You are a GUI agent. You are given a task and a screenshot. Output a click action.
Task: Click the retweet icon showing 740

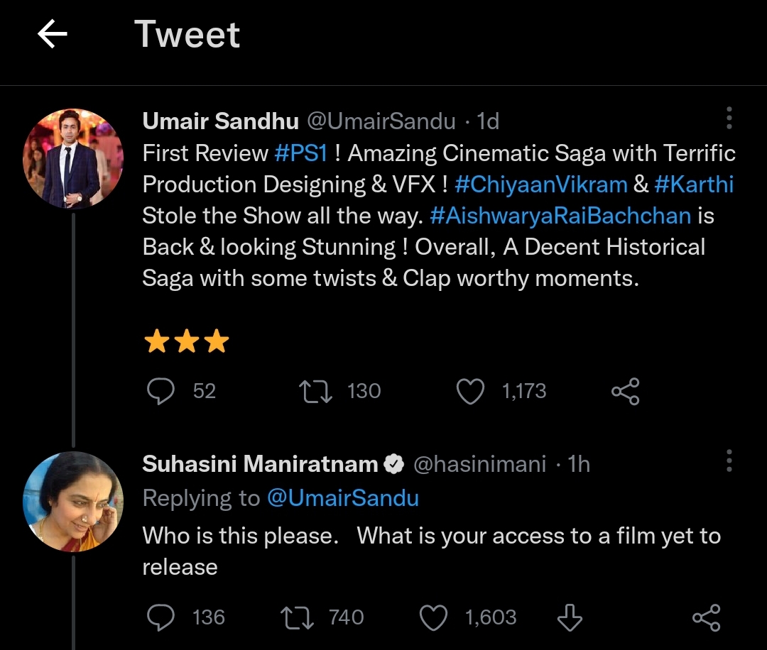(297, 617)
